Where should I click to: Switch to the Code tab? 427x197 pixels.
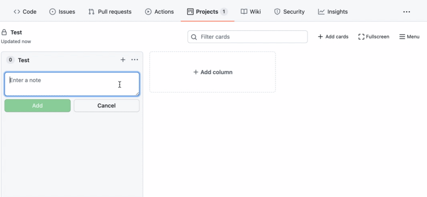click(x=25, y=12)
